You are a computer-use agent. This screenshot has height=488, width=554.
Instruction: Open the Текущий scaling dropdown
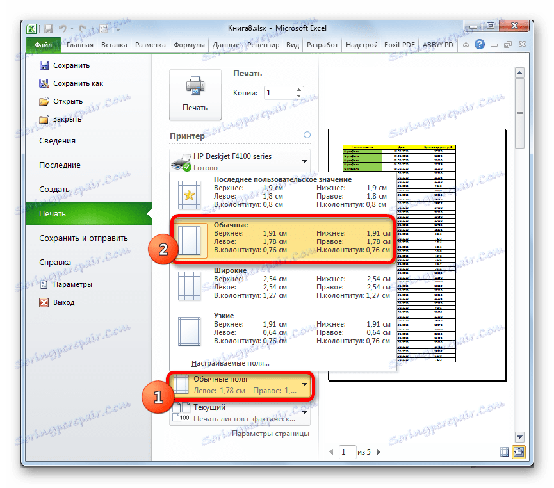240,412
